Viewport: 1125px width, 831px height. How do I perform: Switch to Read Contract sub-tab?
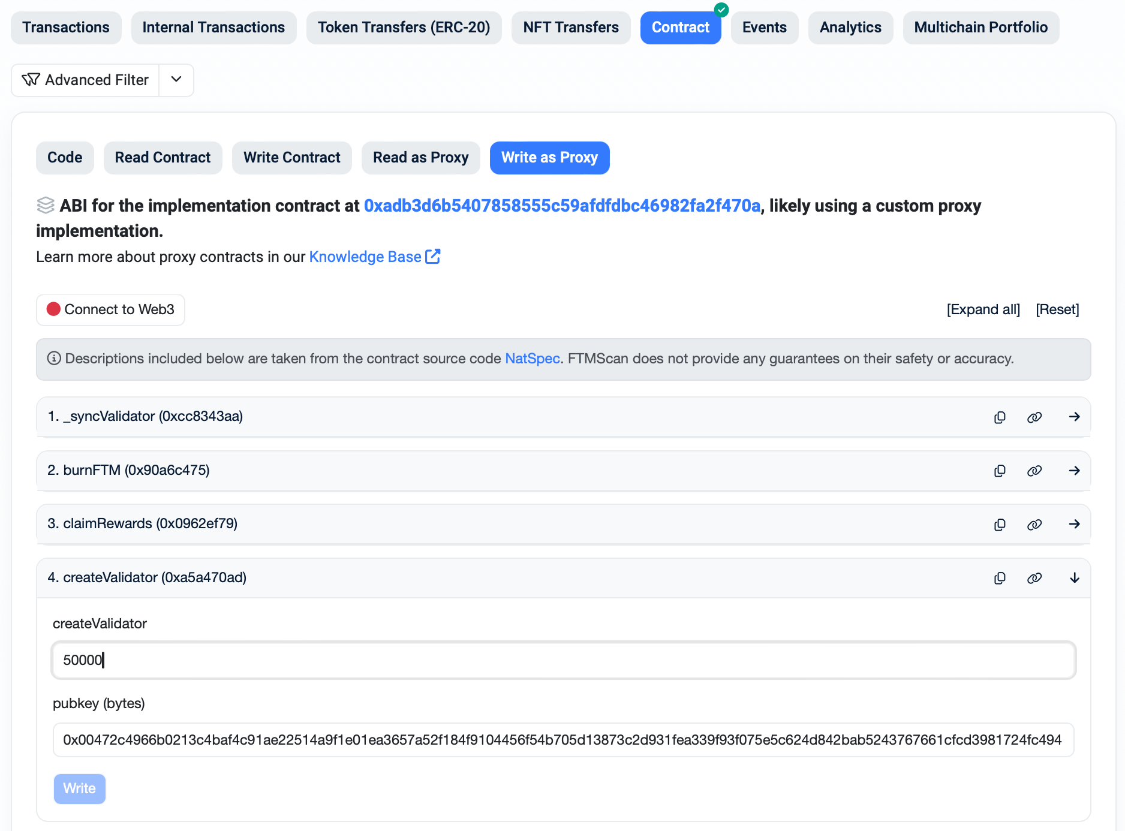(163, 158)
